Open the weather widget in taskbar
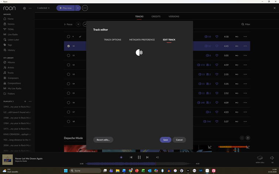Viewport: 279px width, 174px height. click(x=10, y=171)
